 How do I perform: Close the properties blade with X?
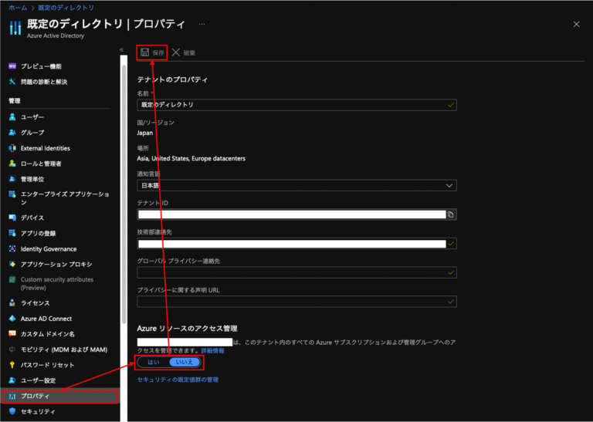tap(576, 24)
